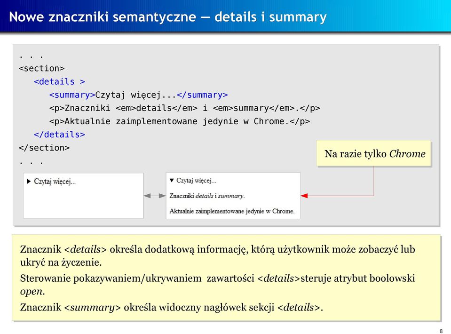The width and height of the screenshot is (451, 334).
Task: Click the <summary>Czytaj więcej...</summary> code line
Action: click(138, 95)
